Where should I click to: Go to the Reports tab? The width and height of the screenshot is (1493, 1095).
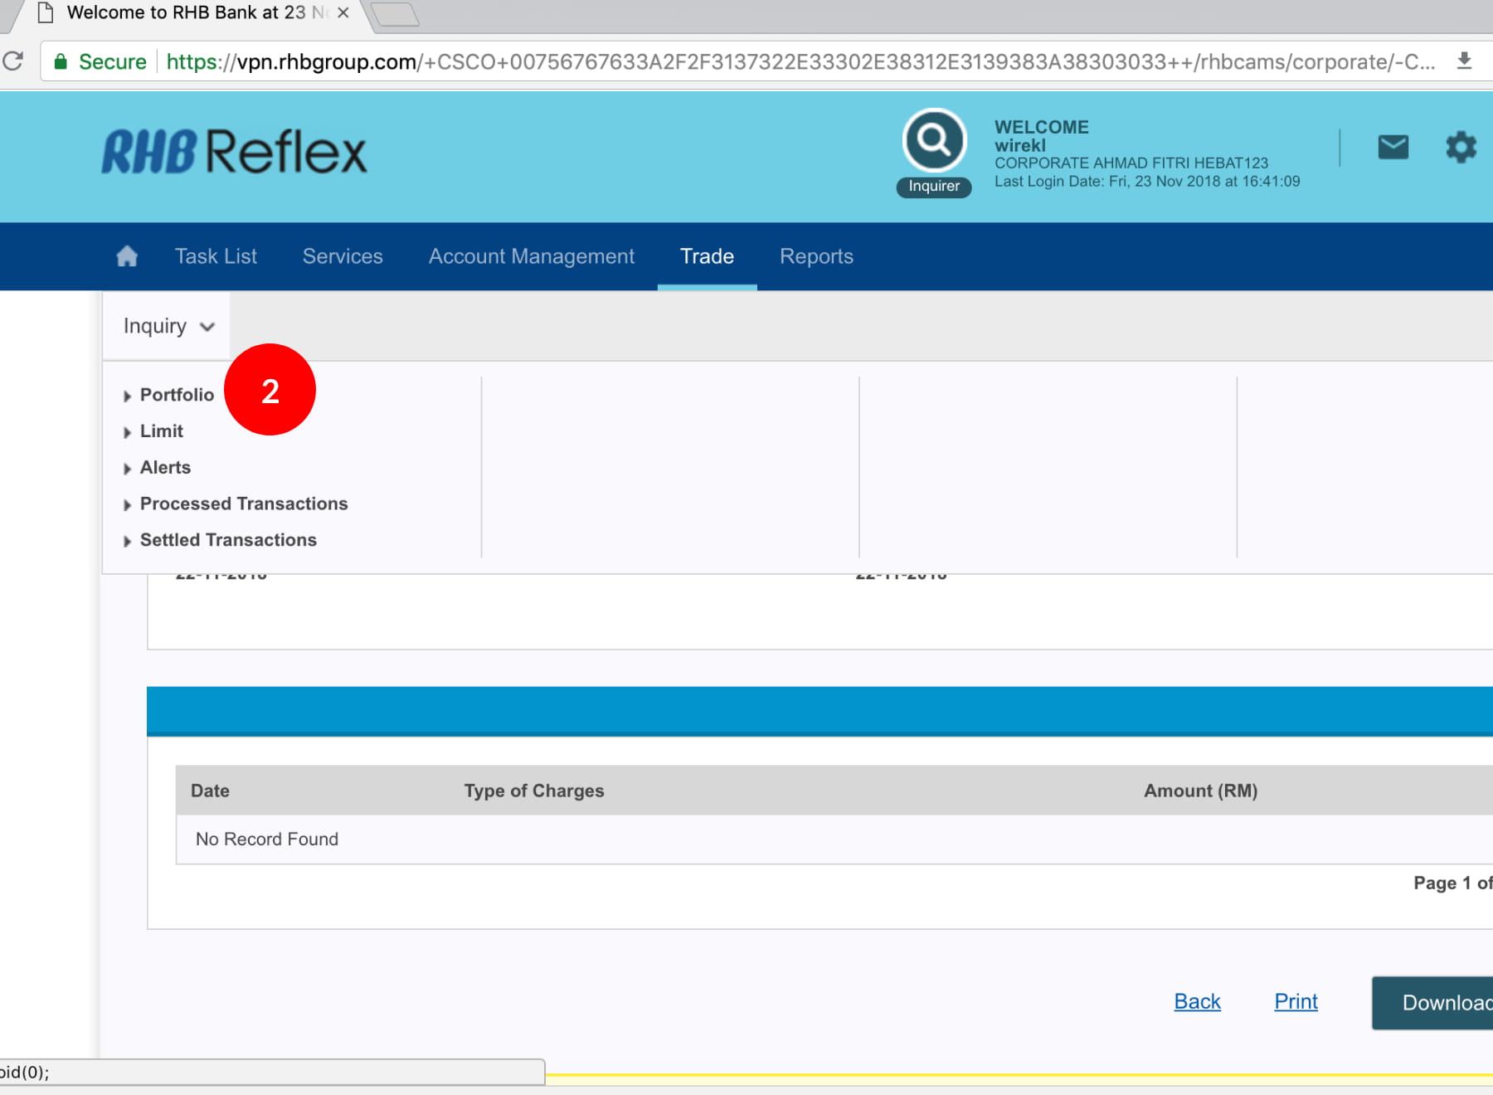pos(816,256)
